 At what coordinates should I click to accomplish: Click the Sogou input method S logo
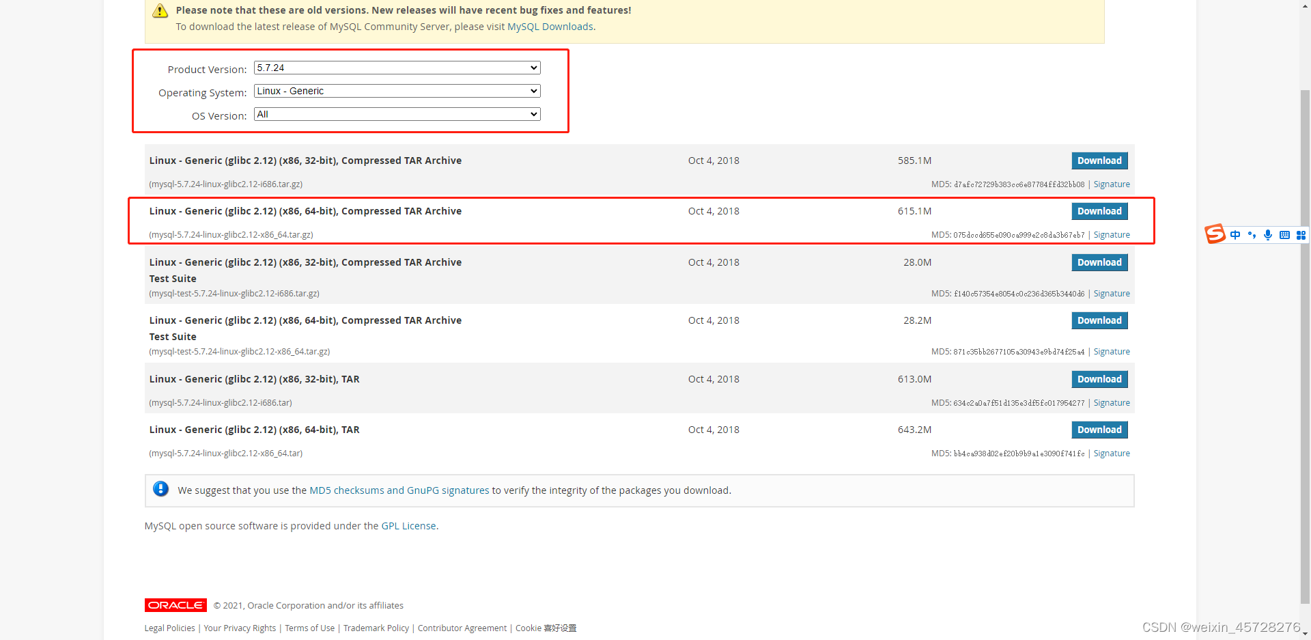1215,234
